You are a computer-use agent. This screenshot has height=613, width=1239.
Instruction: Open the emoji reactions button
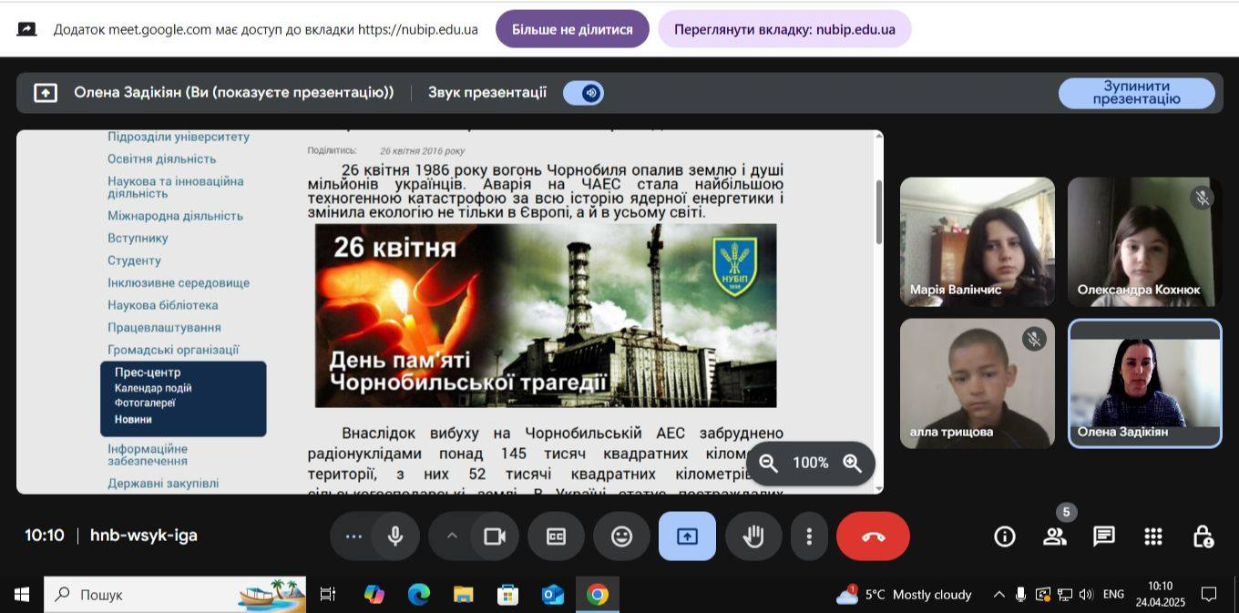[x=621, y=536]
